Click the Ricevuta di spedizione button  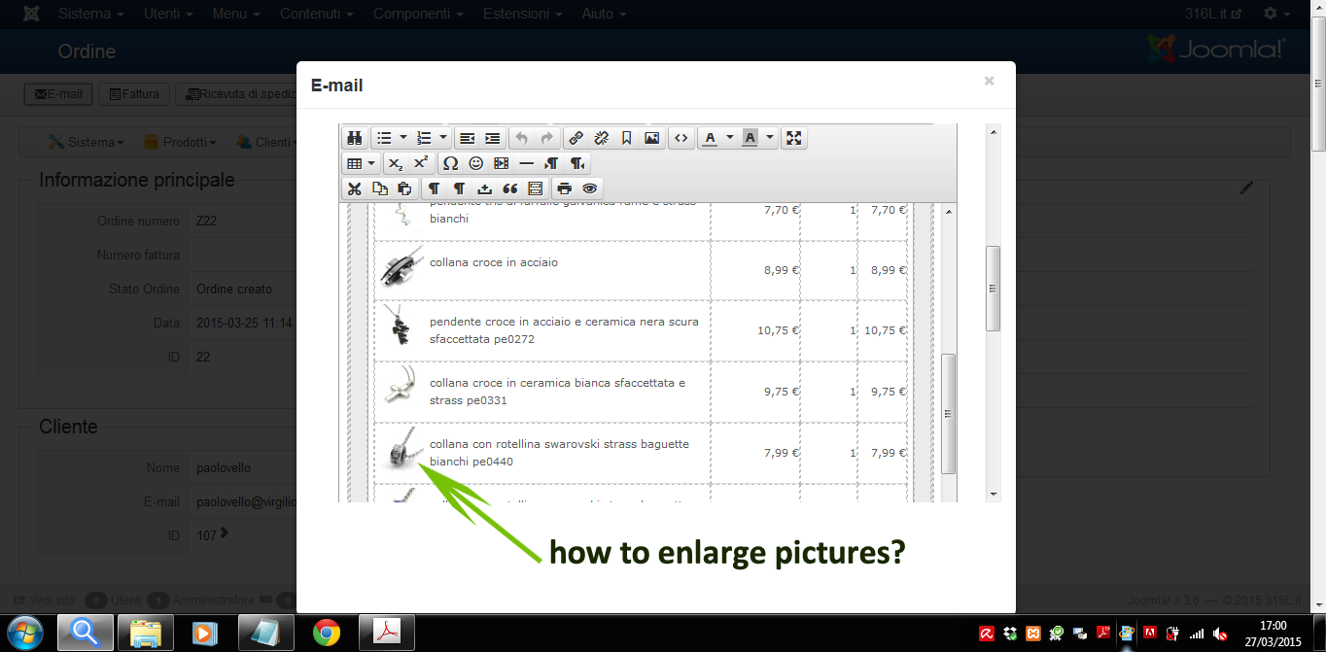click(x=237, y=94)
